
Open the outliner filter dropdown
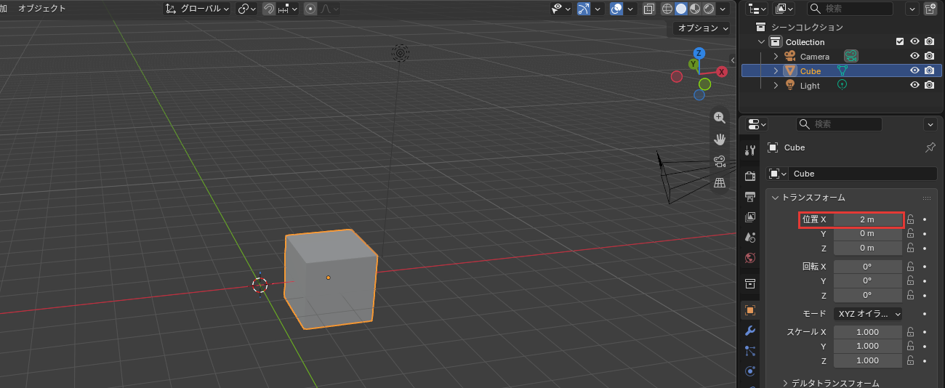pyautogui.click(x=912, y=9)
